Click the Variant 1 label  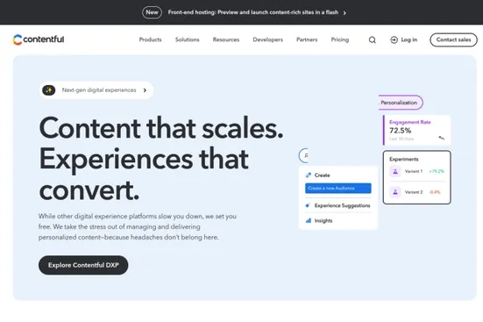pos(414,171)
